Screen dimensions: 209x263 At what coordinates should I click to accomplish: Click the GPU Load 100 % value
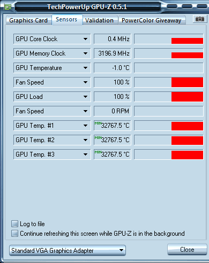(x=113, y=97)
